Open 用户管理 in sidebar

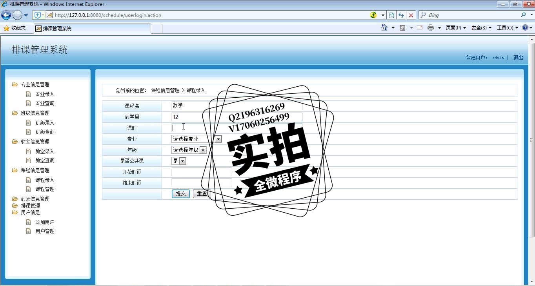coord(45,231)
